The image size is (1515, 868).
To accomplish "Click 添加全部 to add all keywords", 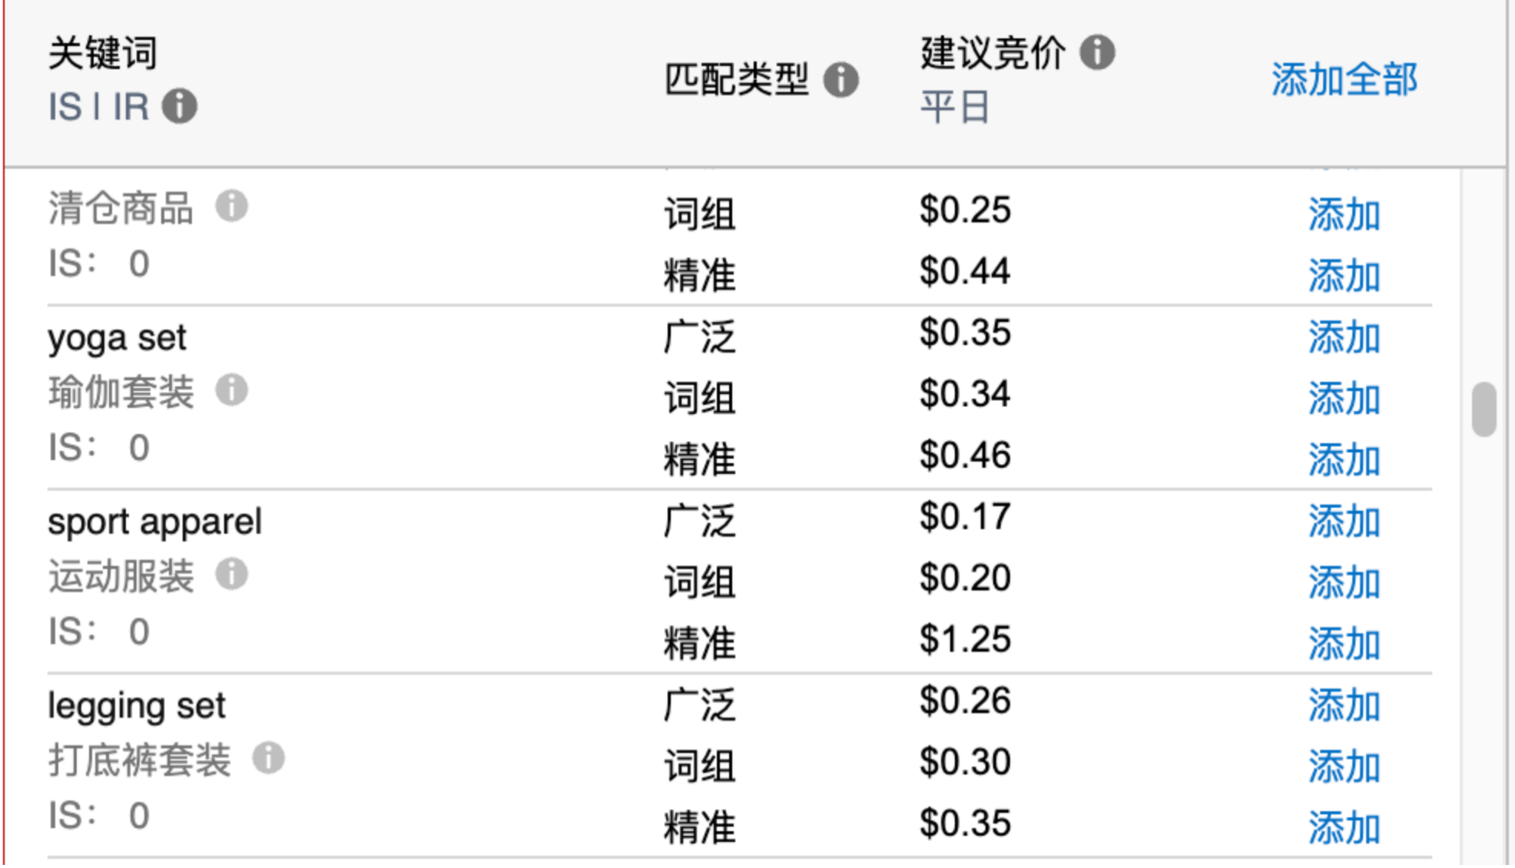I will coord(1344,80).
